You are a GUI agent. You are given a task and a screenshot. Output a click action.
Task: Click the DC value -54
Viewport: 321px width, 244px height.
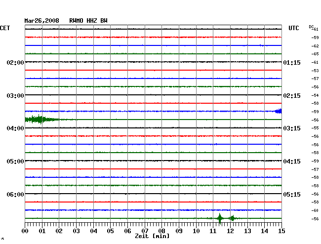tap(315, 95)
